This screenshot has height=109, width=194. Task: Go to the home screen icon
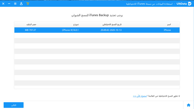pos(189,105)
